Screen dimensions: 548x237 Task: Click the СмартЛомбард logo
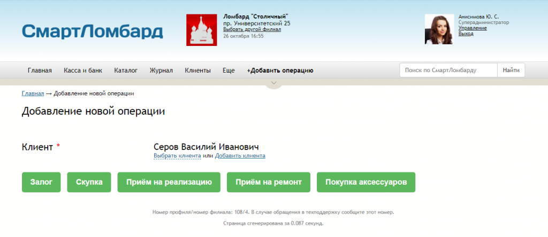coord(92,31)
